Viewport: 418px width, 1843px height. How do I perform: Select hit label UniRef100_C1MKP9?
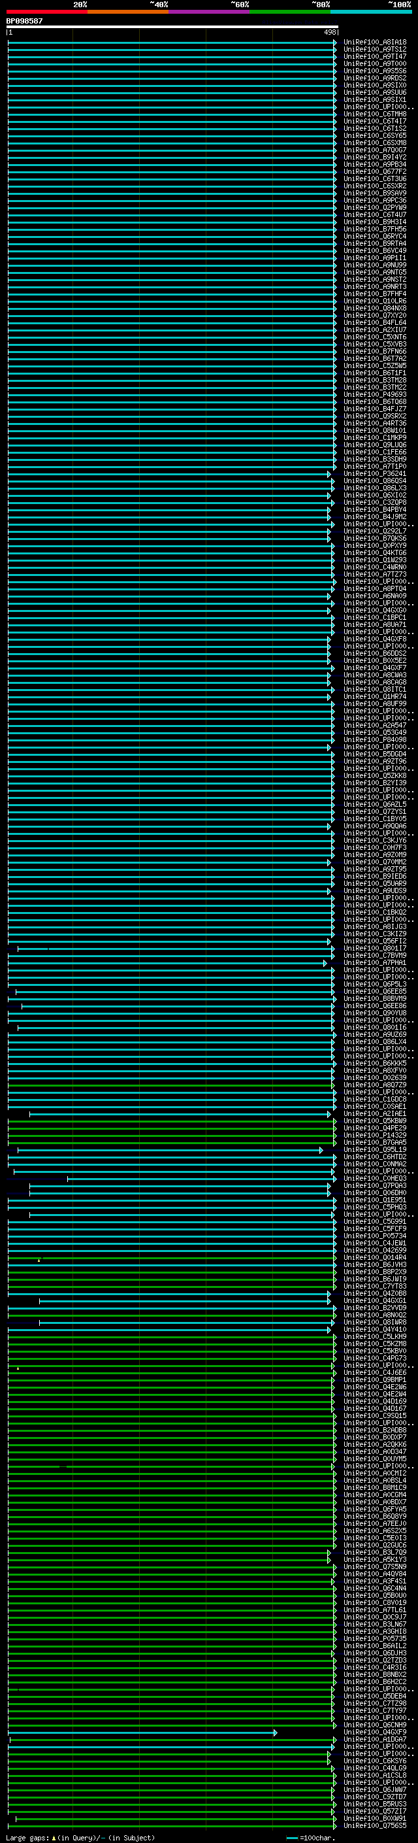click(375, 438)
